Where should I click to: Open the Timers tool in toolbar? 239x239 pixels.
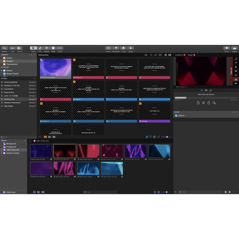click(108, 48)
